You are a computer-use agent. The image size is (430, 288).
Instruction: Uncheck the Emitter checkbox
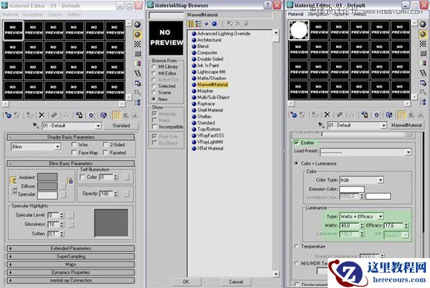pos(296,143)
